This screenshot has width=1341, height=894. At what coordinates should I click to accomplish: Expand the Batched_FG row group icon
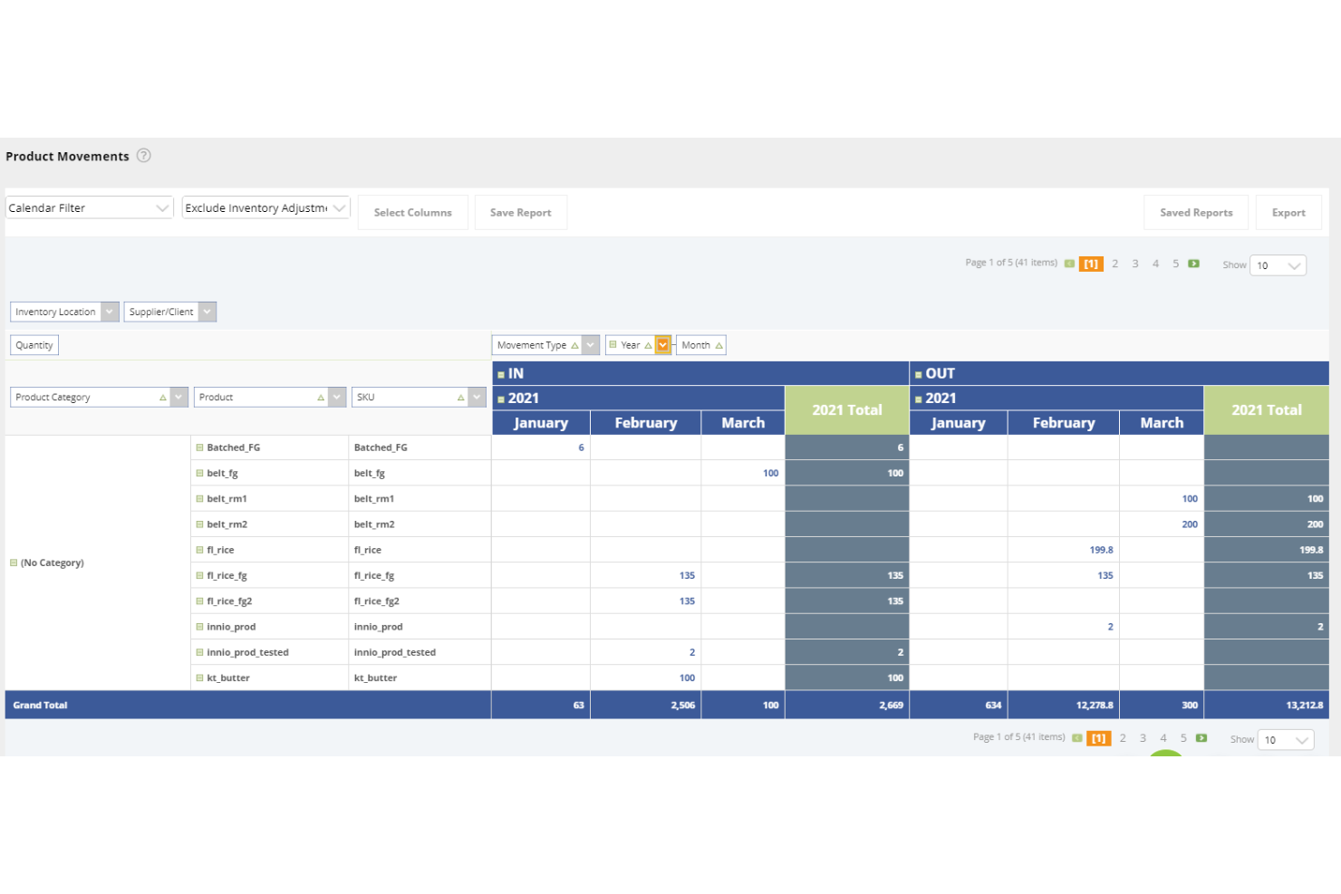[x=198, y=447]
